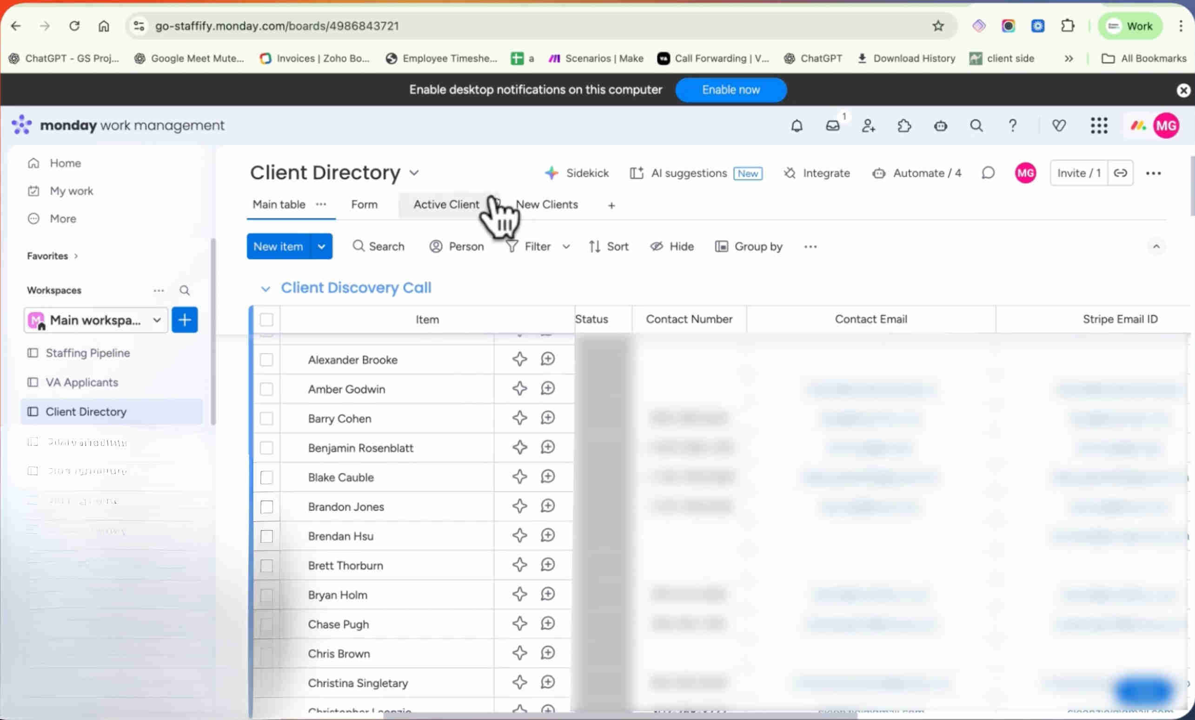
Task: Open board options three-dot menu
Action: (x=1153, y=173)
